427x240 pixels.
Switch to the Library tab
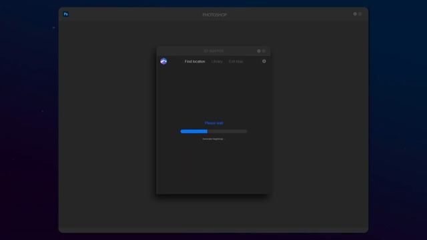[217, 61]
